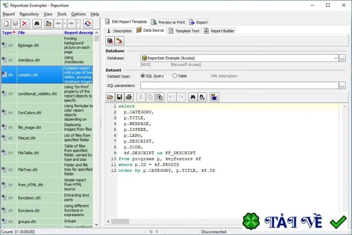Image resolution: width=352 pixels, height=235 pixels.
Task: Click the New report icon in toolbar
Action: [x=6, y=24]
